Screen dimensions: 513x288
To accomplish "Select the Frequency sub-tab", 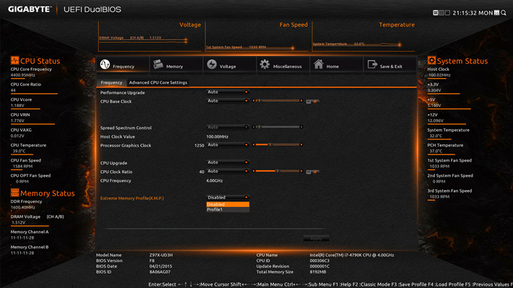I will pos(111,83).
